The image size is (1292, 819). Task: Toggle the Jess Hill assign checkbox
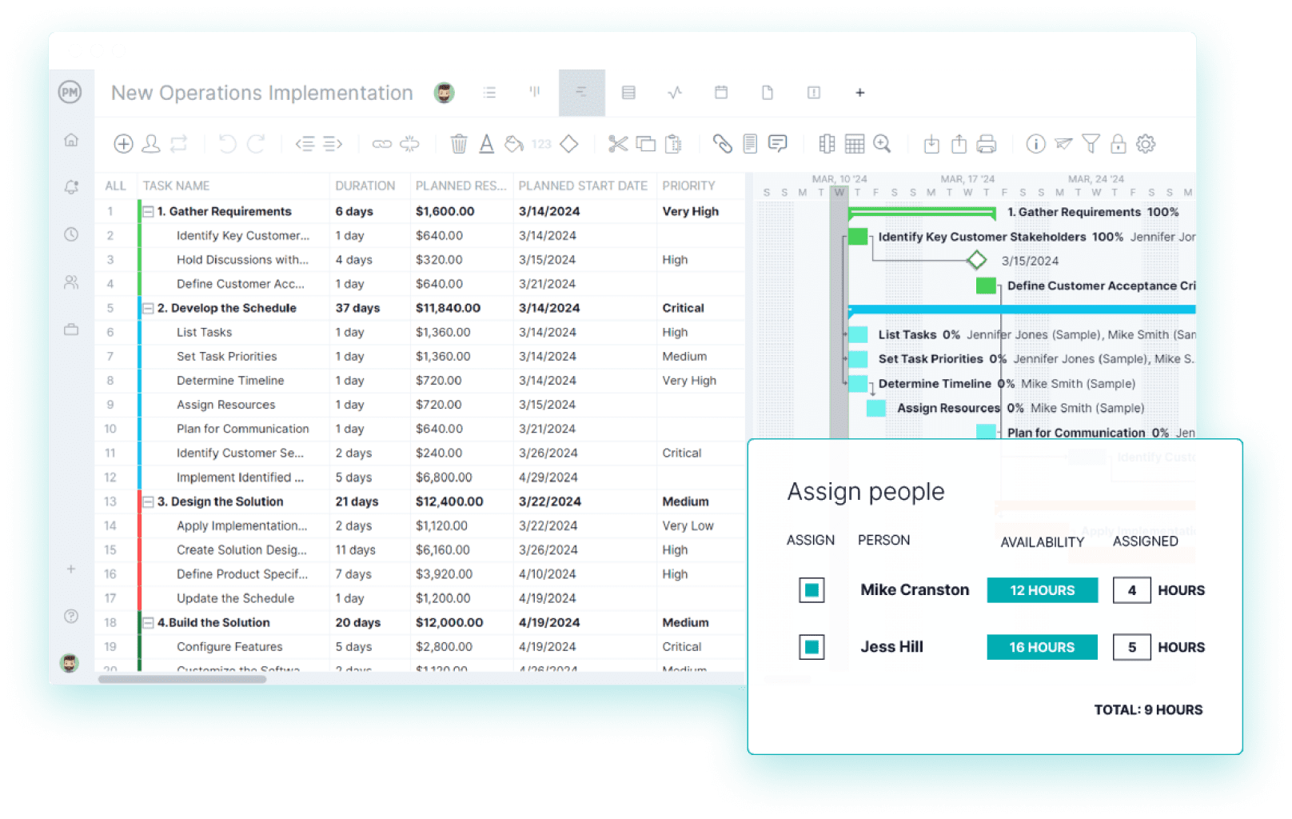(x=811, y=647)
